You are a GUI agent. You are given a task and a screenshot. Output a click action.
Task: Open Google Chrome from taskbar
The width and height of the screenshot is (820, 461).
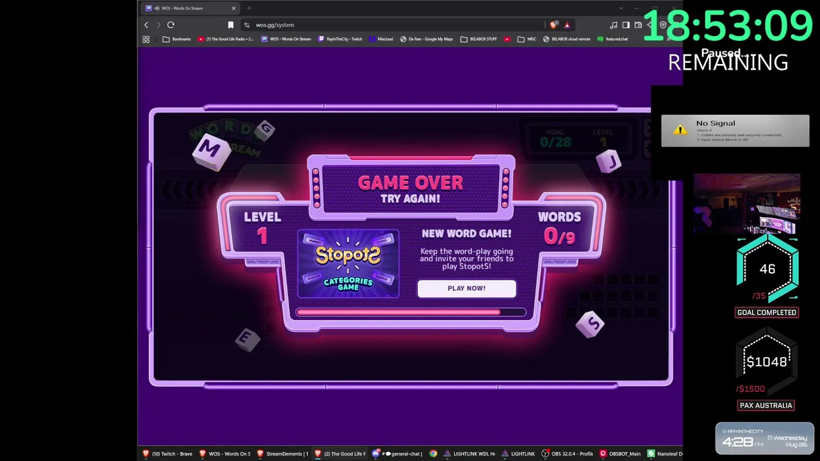click(x=433, y=454)
